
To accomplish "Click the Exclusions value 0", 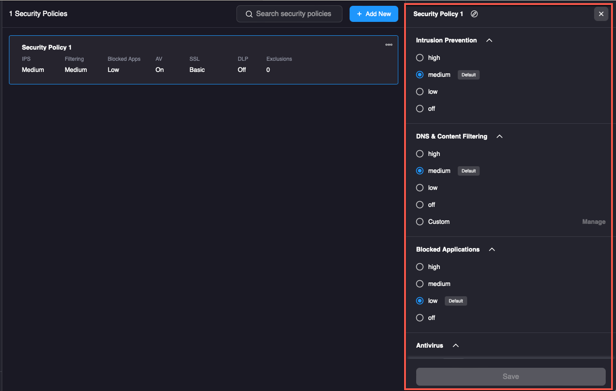I will [x=268, y=70].
